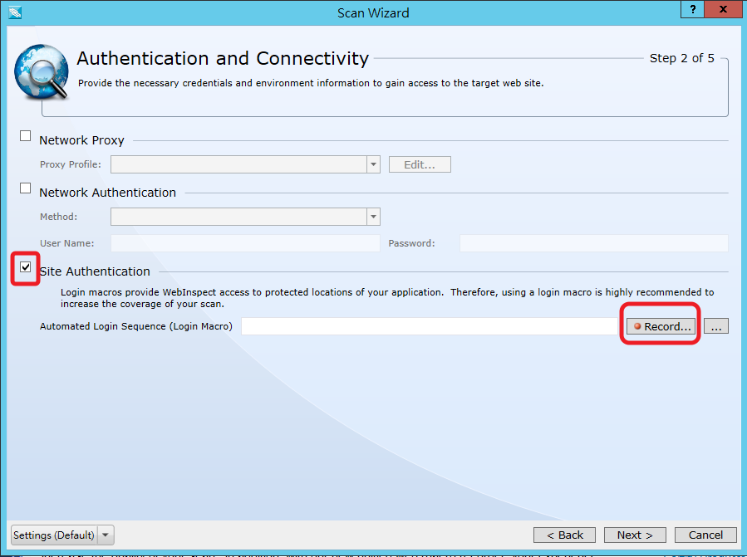
Task: Open the Proxy Profile dropdown
Action: pos(372,164)
